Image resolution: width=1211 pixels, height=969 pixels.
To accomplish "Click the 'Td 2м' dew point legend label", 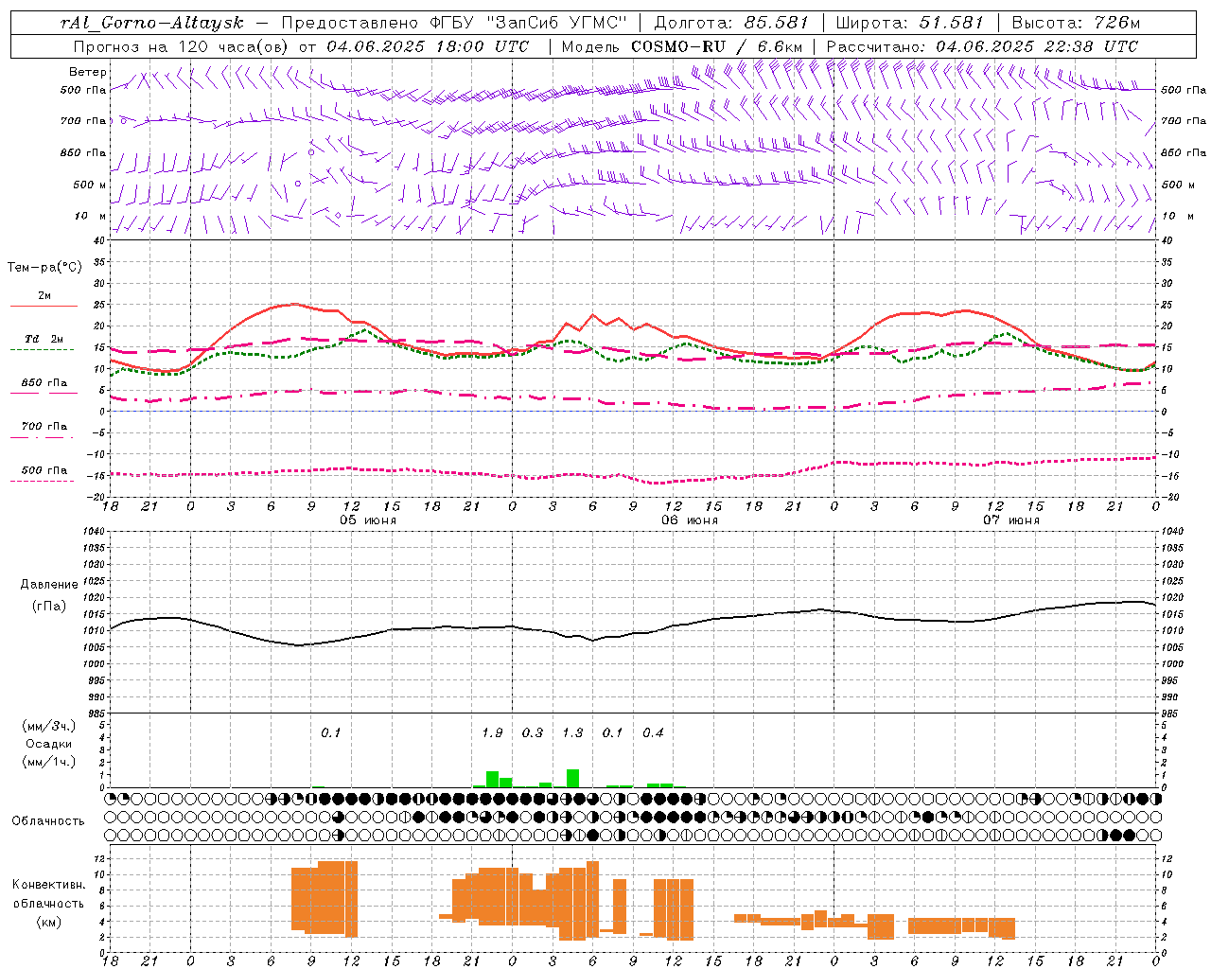I will (x=44, y=339).
